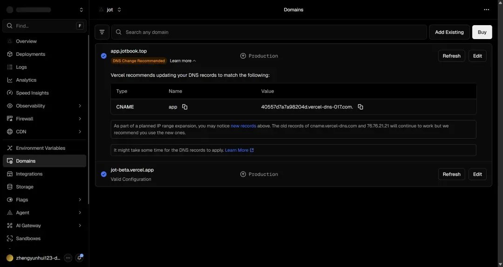Click the Speed Insights gauge icon
Viewport: 503px width, 267px height.
click(x=10, y=93)
